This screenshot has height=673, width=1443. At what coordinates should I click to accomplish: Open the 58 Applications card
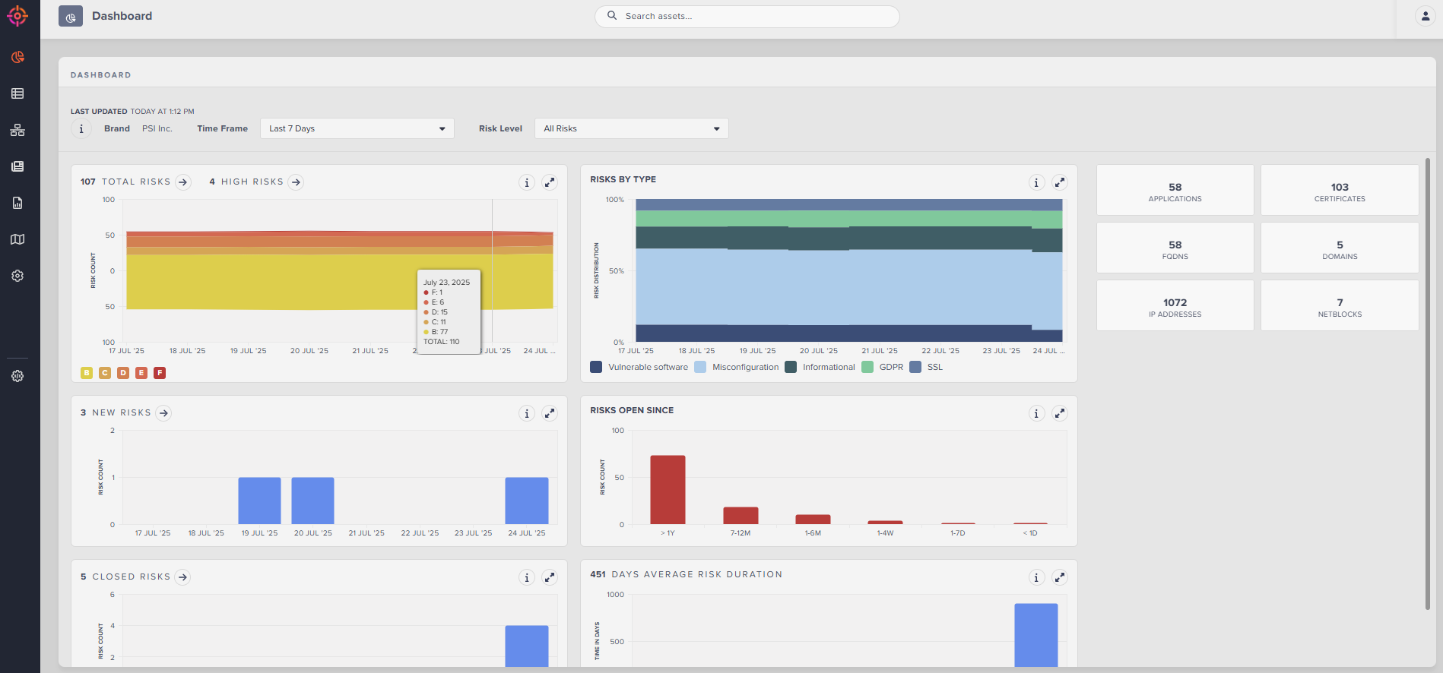point(1175,190)
